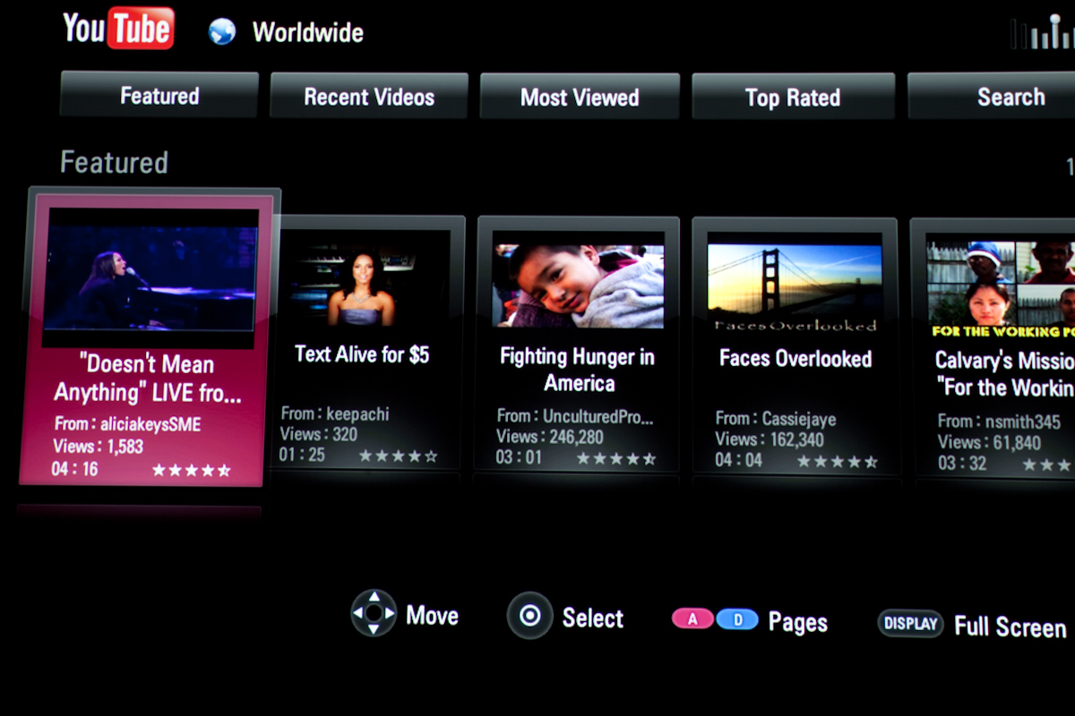Click the signal bars indicator
Screen dimensions: 1075x716
(x=1042, y=33)
